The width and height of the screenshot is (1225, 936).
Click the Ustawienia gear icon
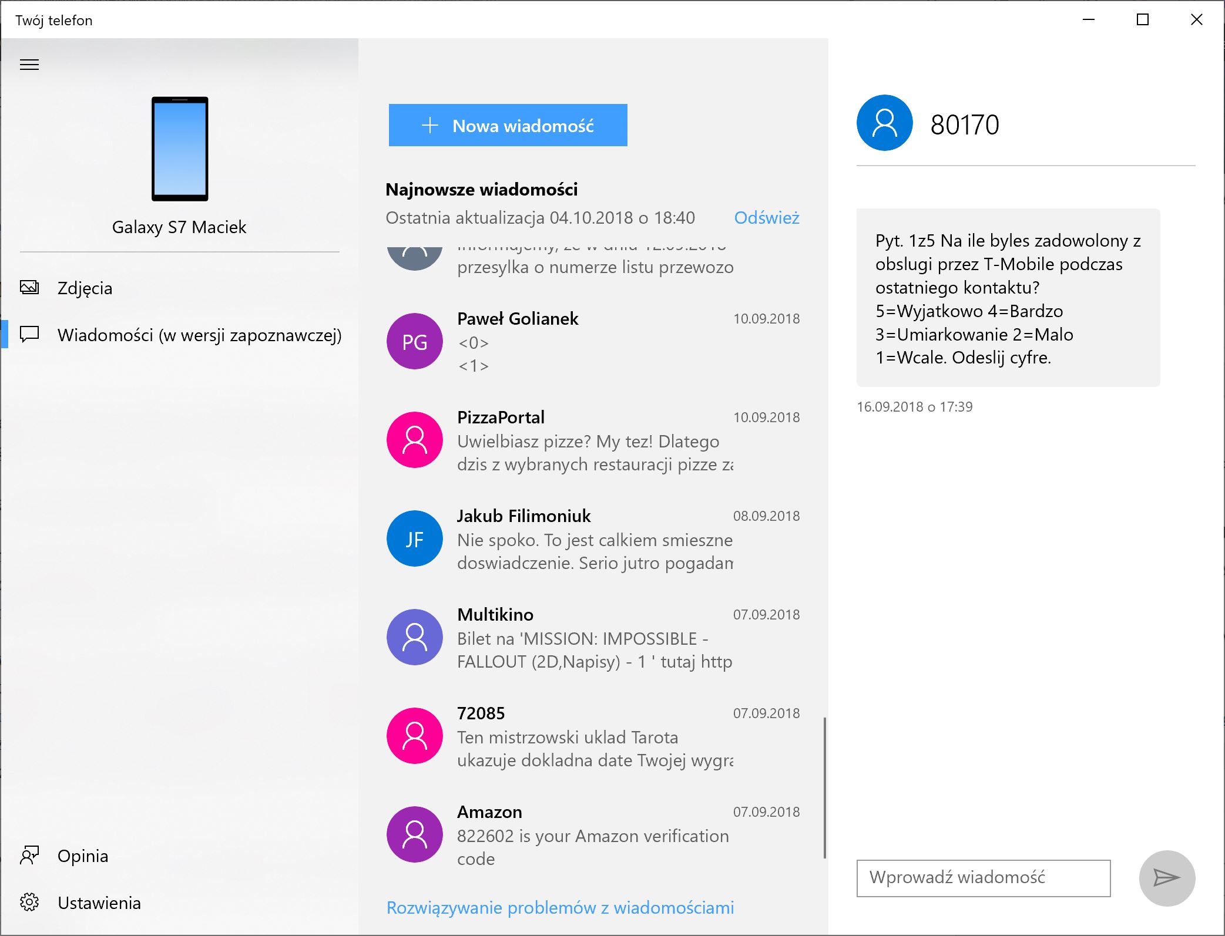pos(29,903)
